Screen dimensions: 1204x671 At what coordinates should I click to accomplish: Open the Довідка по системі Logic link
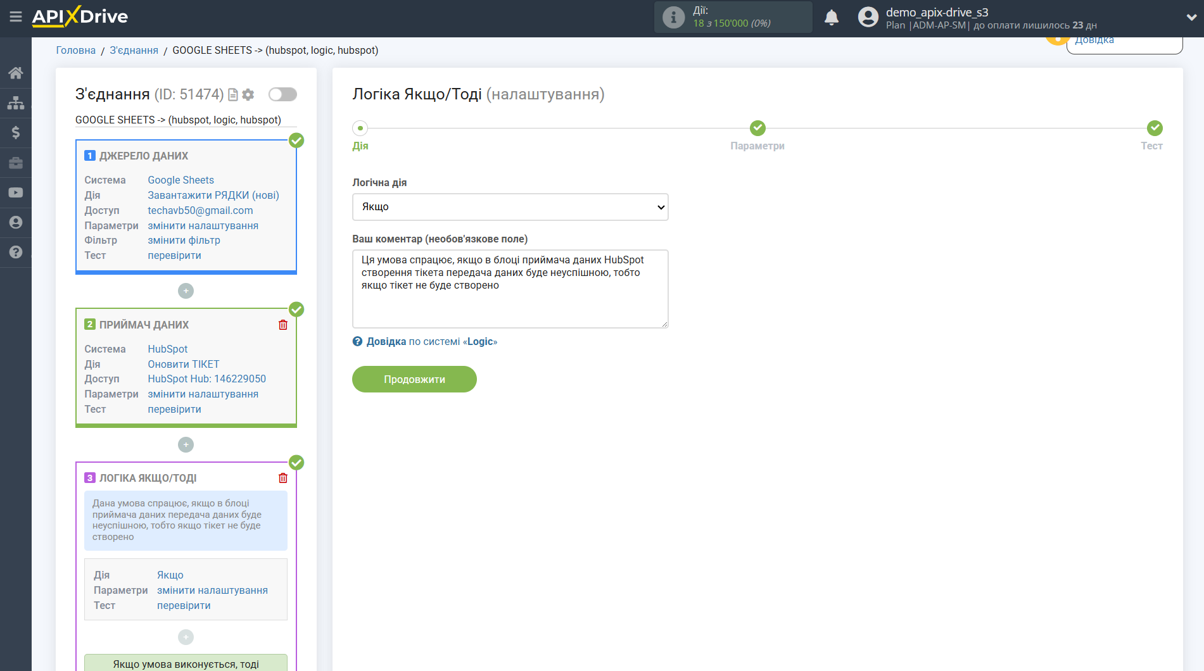tap(432, 342)
